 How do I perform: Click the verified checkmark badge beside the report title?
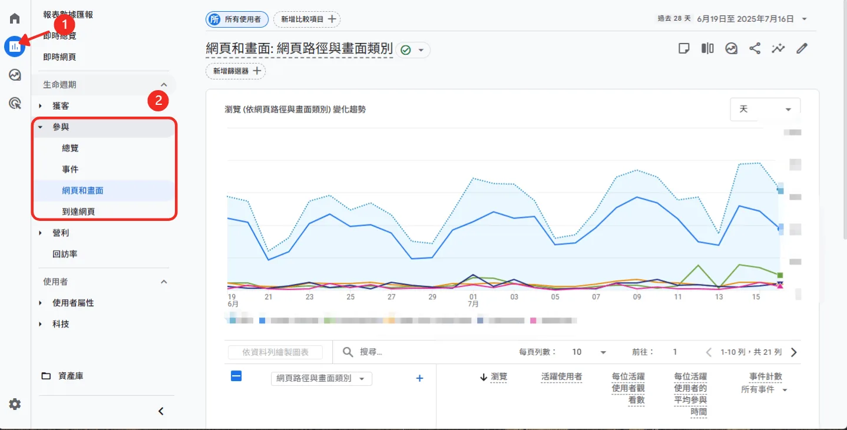(406, 49)
